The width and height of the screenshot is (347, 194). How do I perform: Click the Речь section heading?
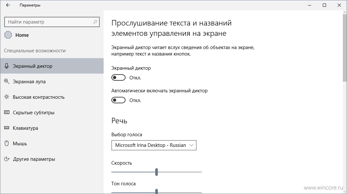point(119,121)
